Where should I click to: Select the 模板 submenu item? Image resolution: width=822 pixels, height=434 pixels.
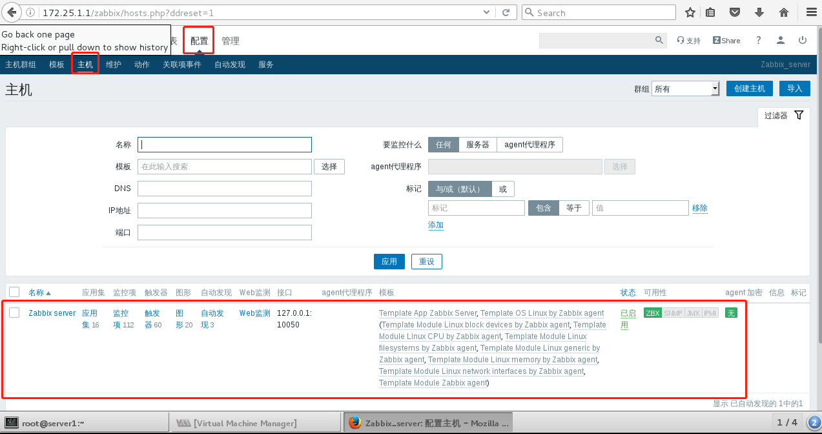[57, 65]
